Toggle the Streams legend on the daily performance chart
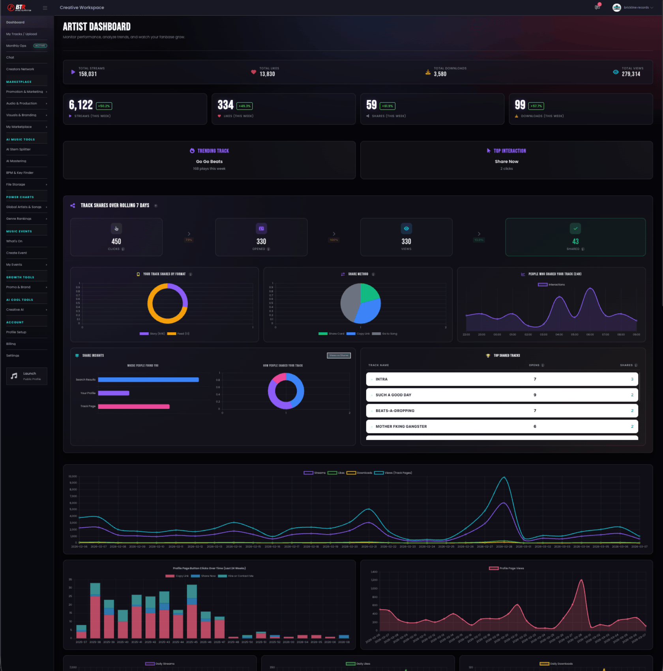Image resolution: width=663 pixels, height=671 pixels. click(314, 472)
